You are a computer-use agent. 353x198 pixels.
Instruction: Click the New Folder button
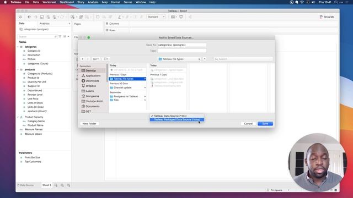click(x=89, y=124)
